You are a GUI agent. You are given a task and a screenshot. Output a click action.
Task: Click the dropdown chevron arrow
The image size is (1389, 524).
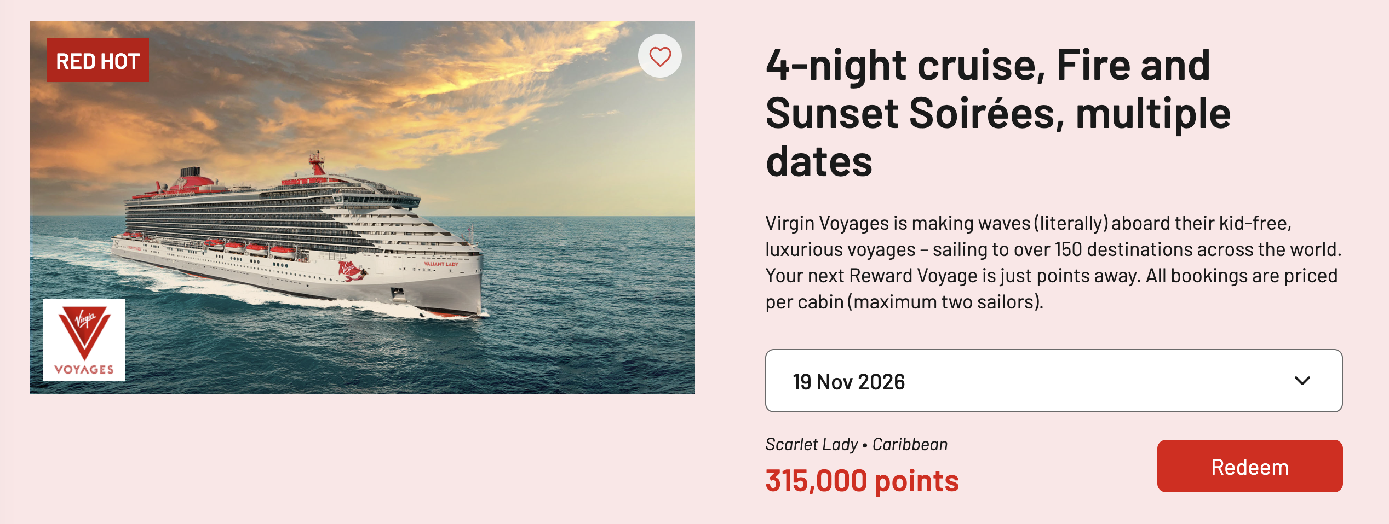pos(1302,381)
